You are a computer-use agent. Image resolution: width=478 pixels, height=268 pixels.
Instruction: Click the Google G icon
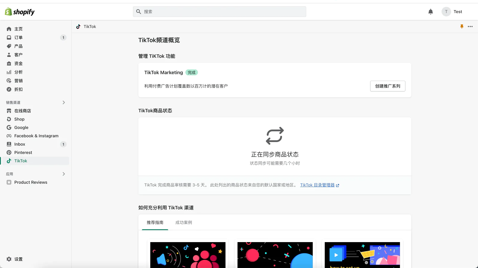point(9,127)
